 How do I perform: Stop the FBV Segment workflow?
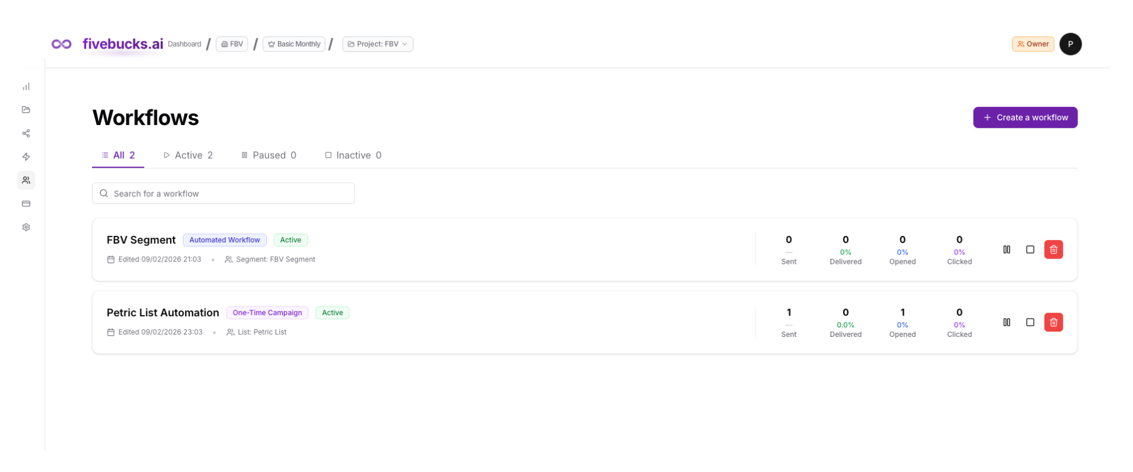click(x=1030, y=250)
